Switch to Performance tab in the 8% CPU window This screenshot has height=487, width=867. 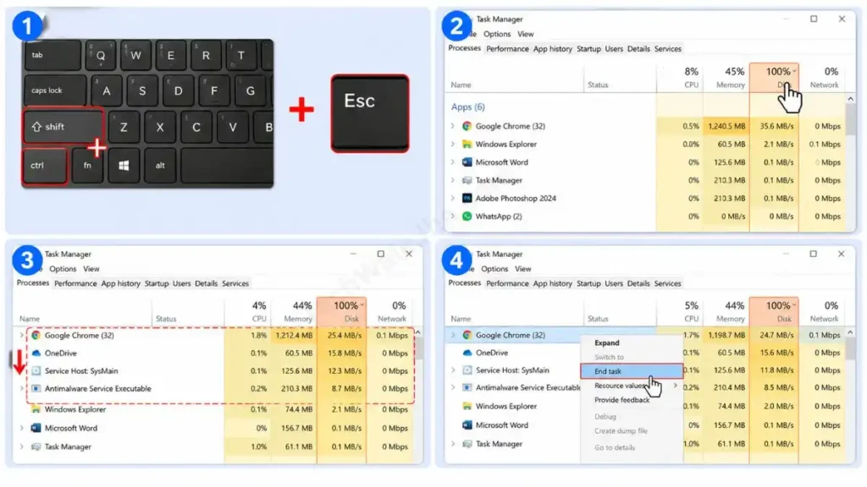coord(507,48)
